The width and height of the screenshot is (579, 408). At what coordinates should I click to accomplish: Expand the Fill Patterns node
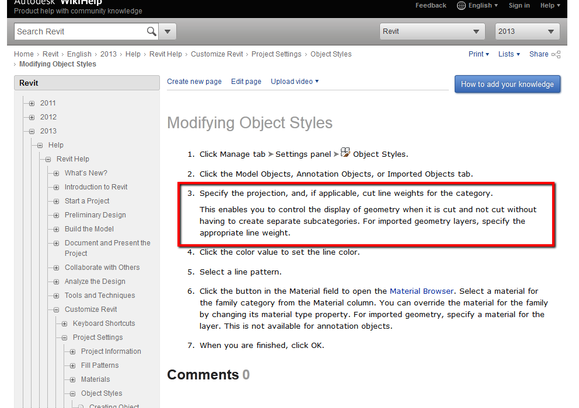pos(72,366)
